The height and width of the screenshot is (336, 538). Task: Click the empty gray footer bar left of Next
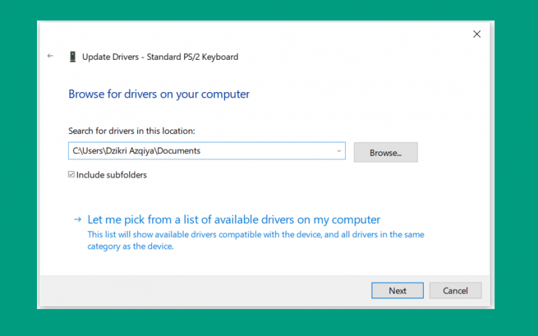[x=206, y=290]
